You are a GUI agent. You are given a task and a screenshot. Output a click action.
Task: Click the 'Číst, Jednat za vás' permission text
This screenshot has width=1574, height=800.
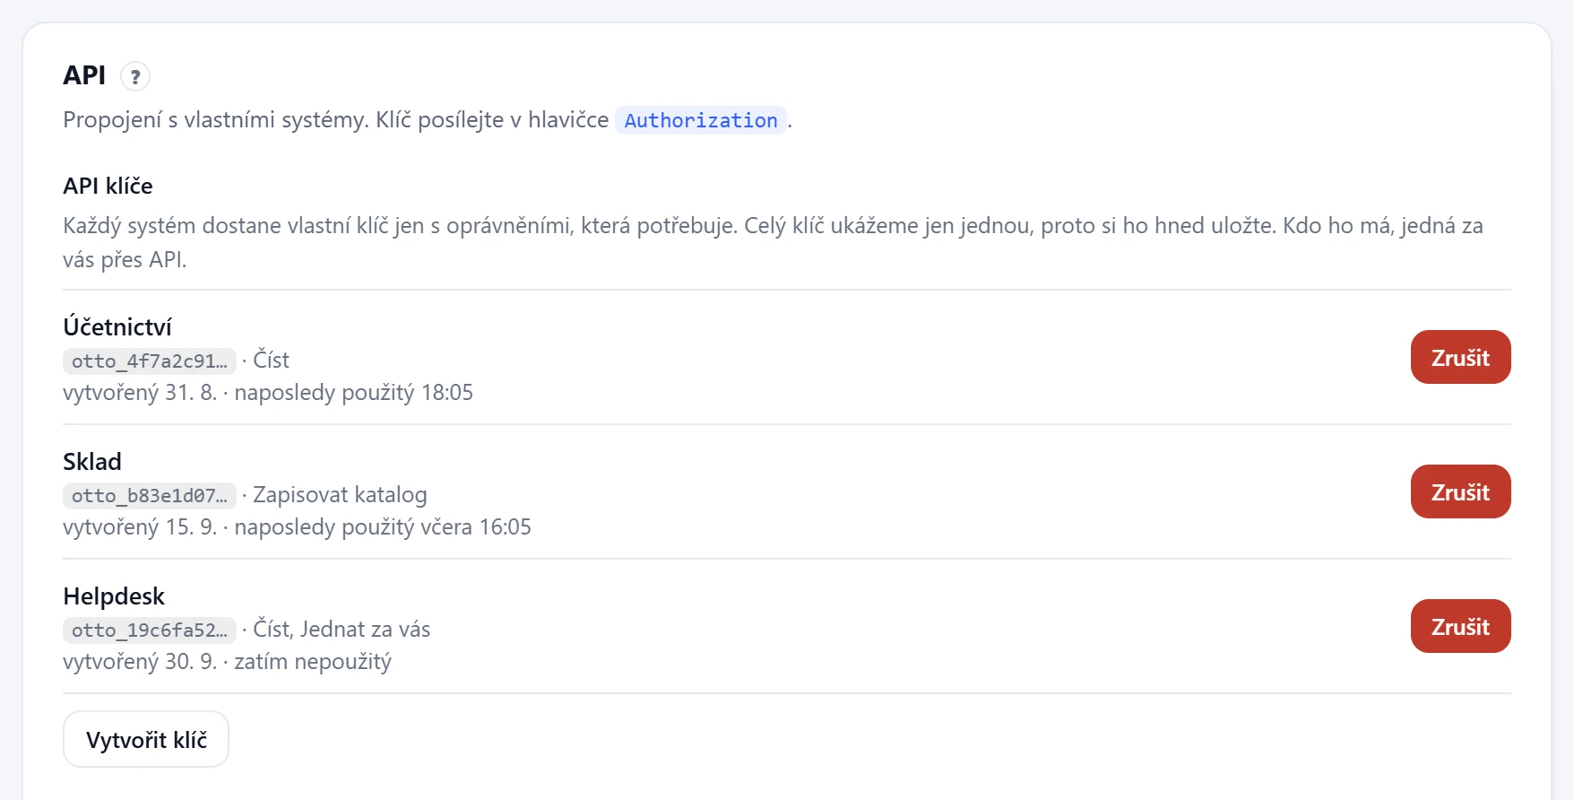click(342, 630)
